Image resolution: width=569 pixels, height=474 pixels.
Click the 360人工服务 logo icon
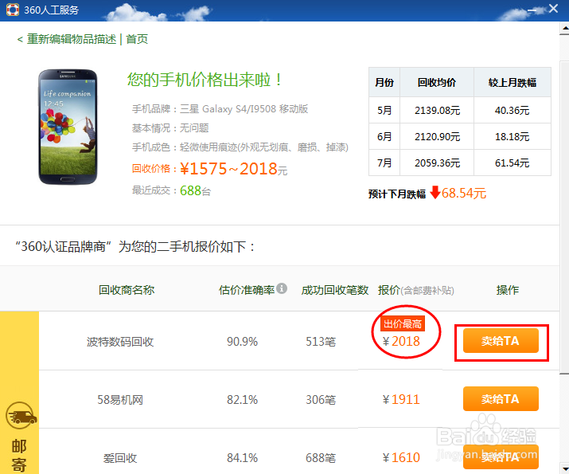point(13,10)
